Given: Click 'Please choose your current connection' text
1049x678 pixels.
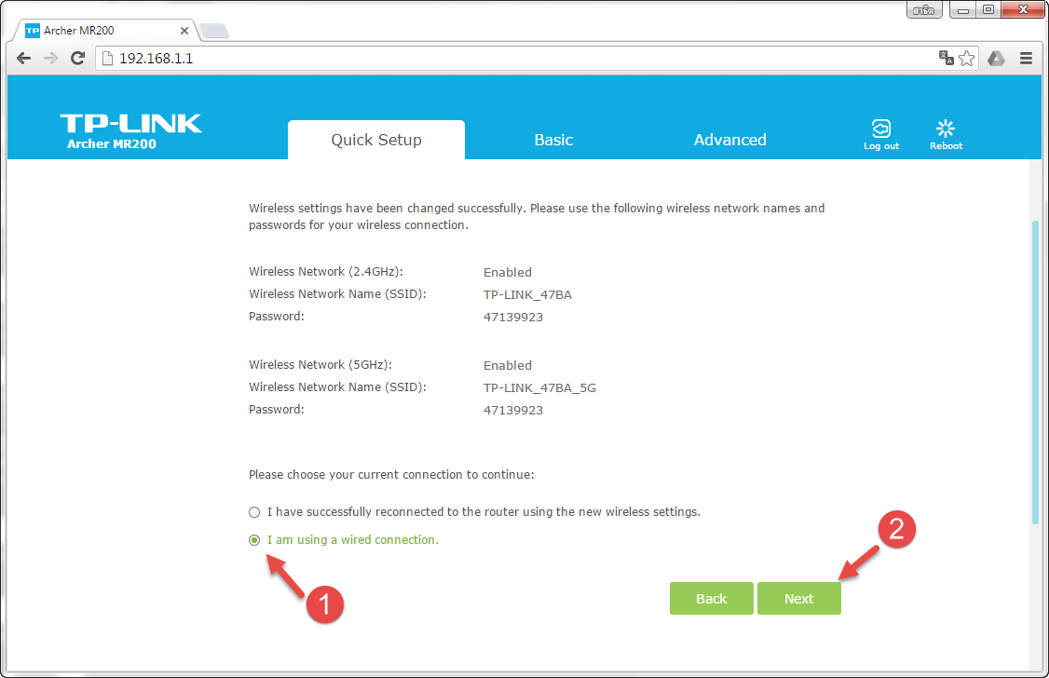Looking at the screenshot, I should coord(391,475).
